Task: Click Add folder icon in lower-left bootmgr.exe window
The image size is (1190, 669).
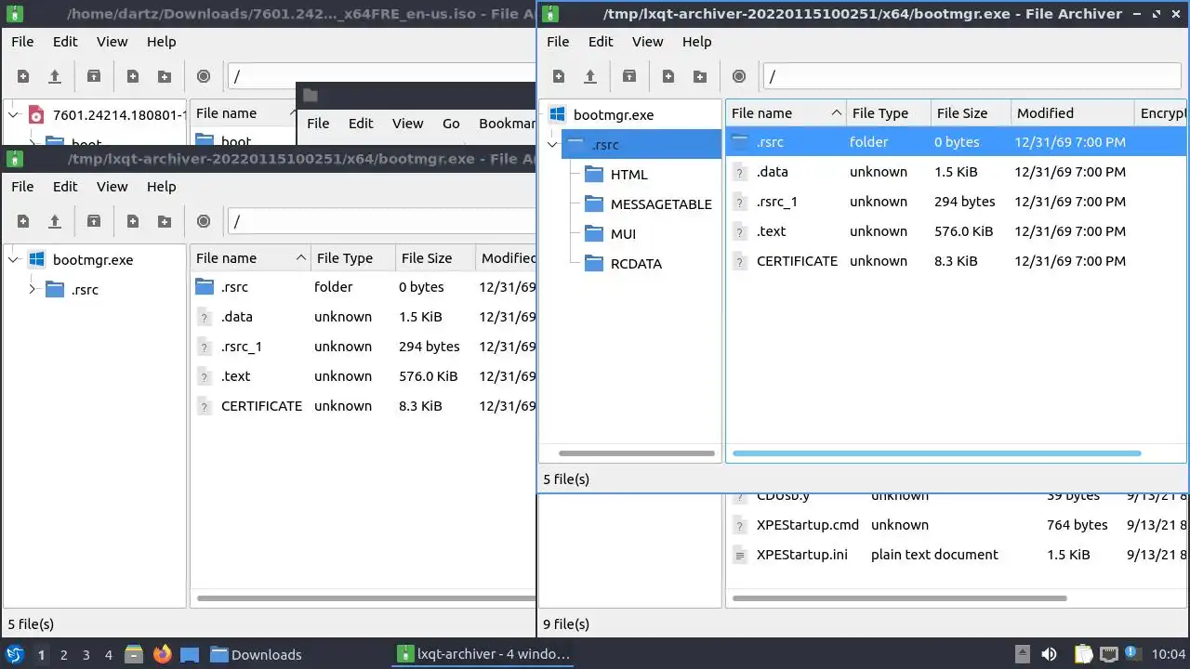Action: pyautogui.click(x=165, y=221)
